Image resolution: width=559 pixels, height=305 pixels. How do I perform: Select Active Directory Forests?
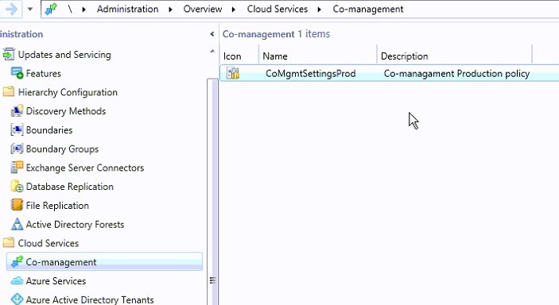(x=75, y=225)
